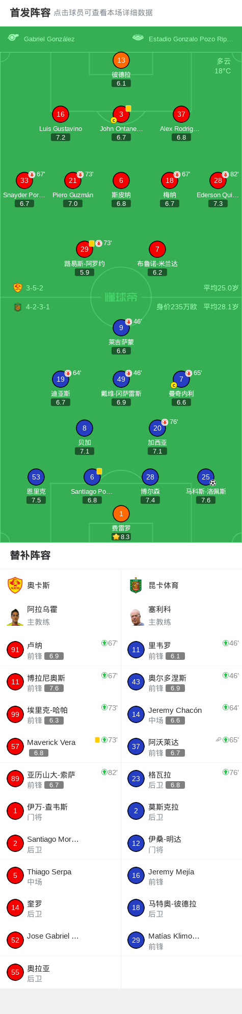Image resolution: width=242 pixels, height=1014 pixels.
Task: View substitute 博拉尼奥斯 number 11 details
Action: (61, 682)
